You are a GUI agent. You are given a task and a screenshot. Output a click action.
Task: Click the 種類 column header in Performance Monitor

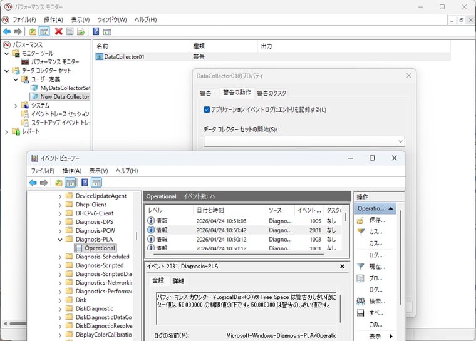click(x=224, y=46)
